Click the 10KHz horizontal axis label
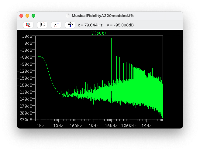The height and width of the screenshot is (151, 200). tap(111, 126)
